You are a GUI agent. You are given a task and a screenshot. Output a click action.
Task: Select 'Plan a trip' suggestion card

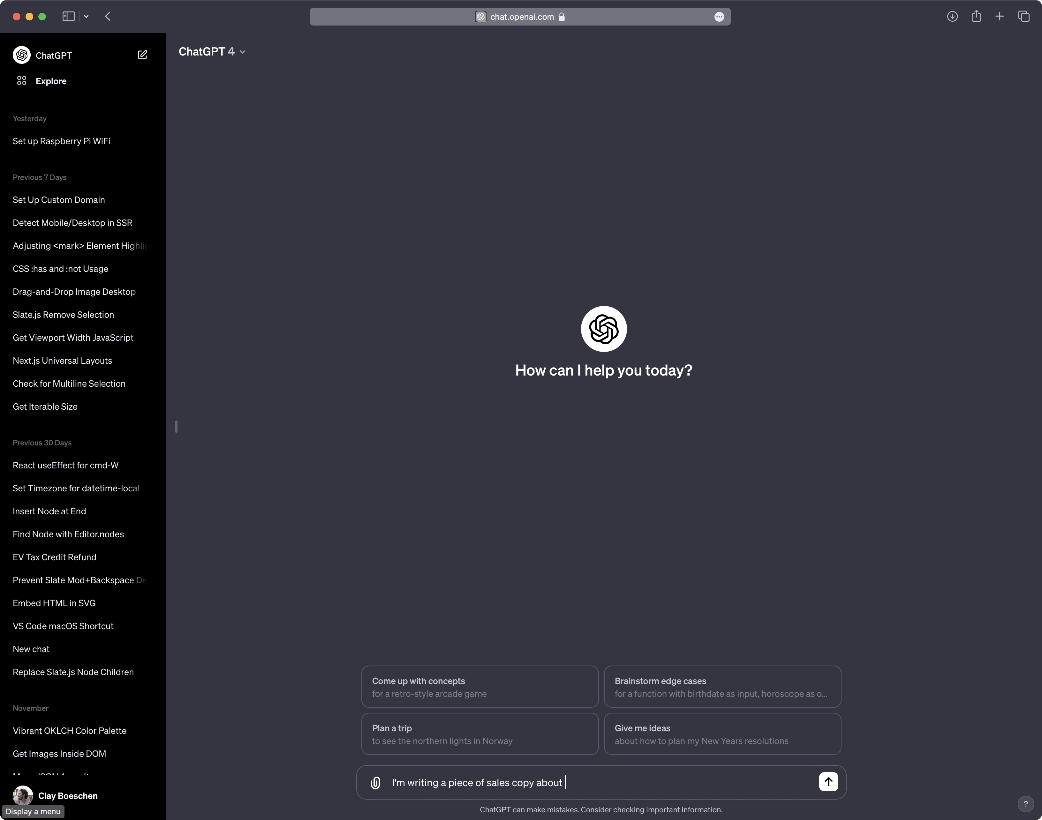(479, 734)
